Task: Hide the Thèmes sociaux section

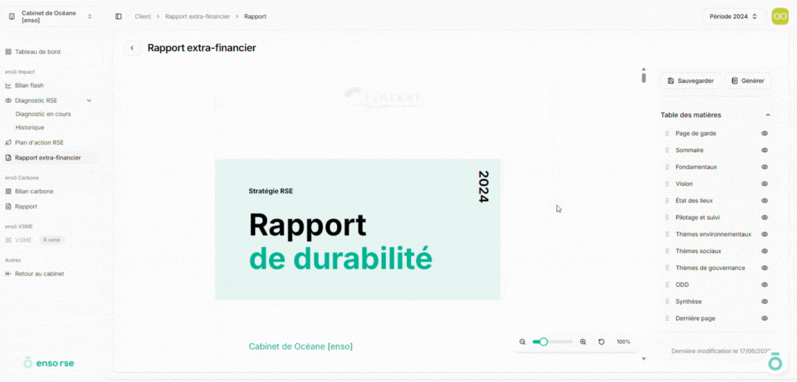Action: [764, 251]
